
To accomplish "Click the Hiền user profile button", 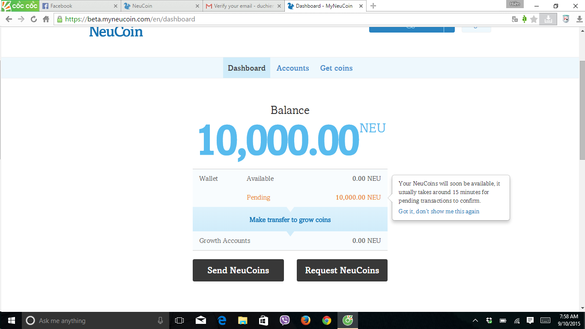I will pyautogui.click(x=514, y=4).
